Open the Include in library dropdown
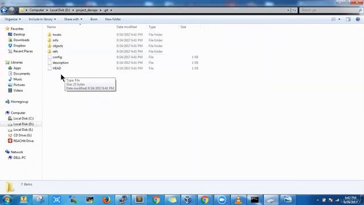The image size is (364, 205). click(42, 19)
